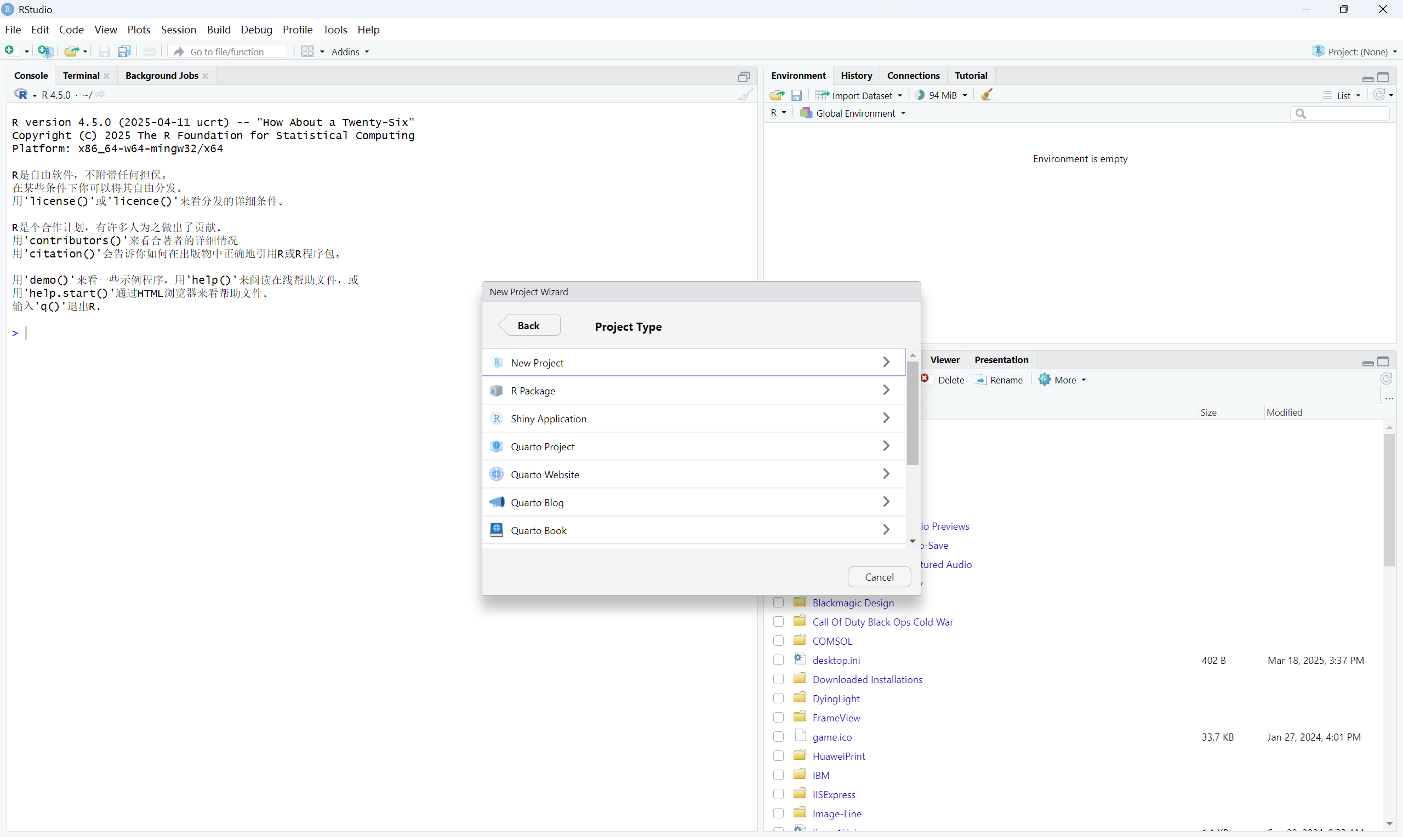This screenshot has height=837, width=1403.
Task: Open the recent files dropdown arrow
Action: click(x=85, y=52)
